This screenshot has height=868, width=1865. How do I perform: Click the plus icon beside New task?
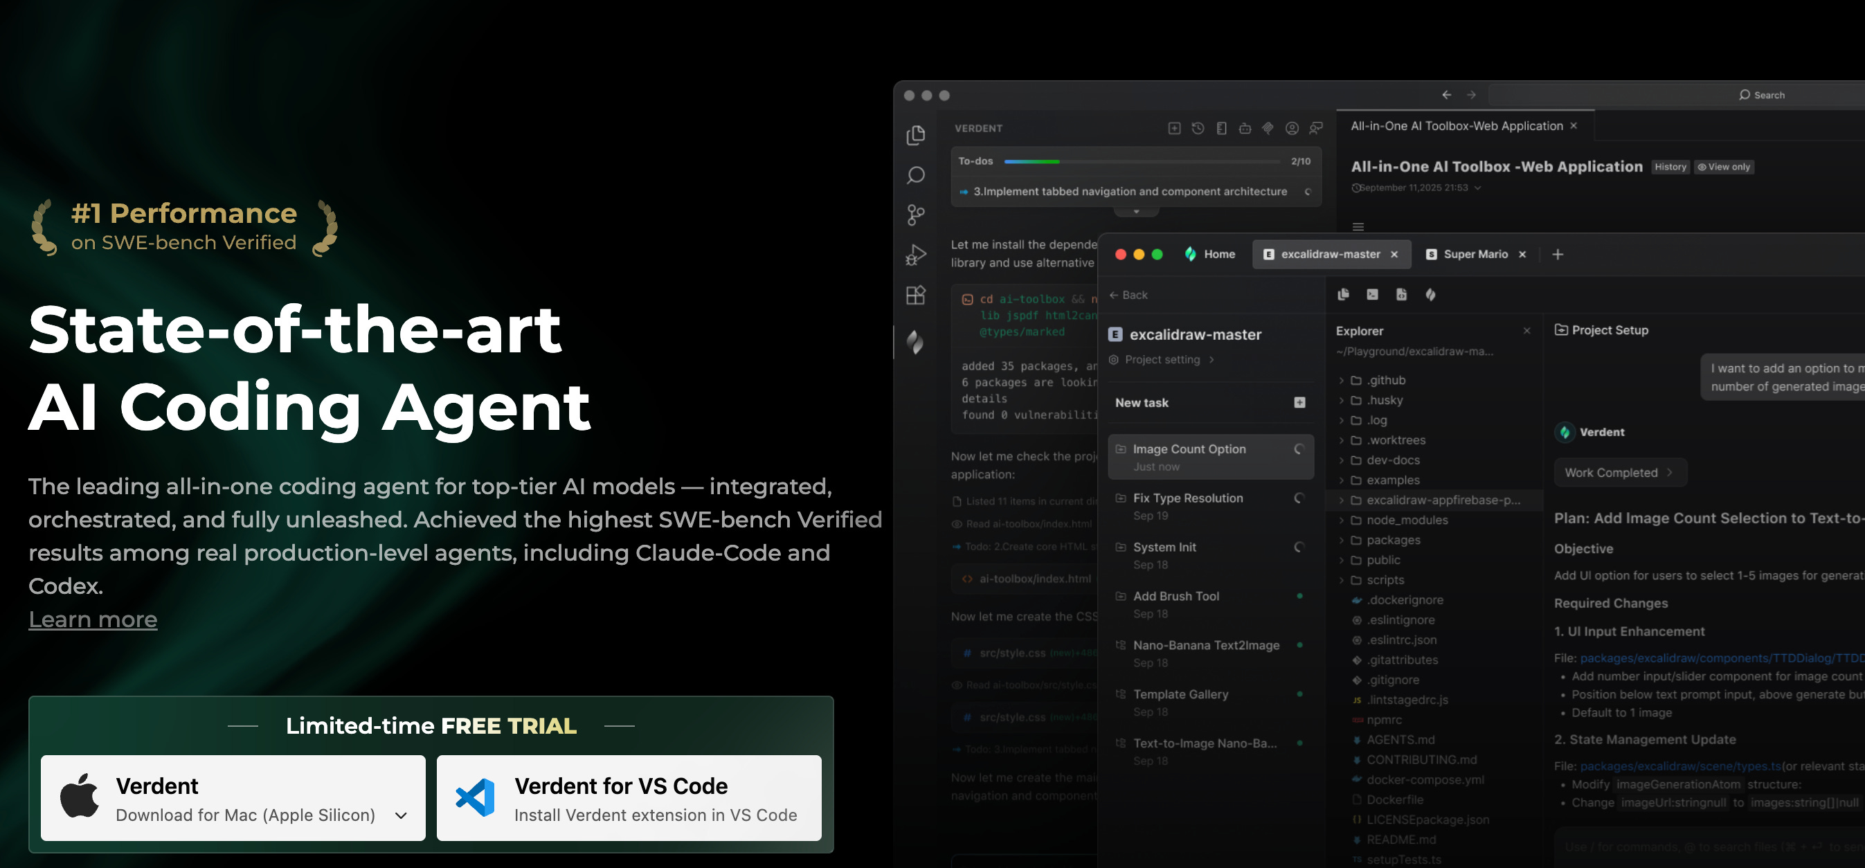[x=1299, y=403]
